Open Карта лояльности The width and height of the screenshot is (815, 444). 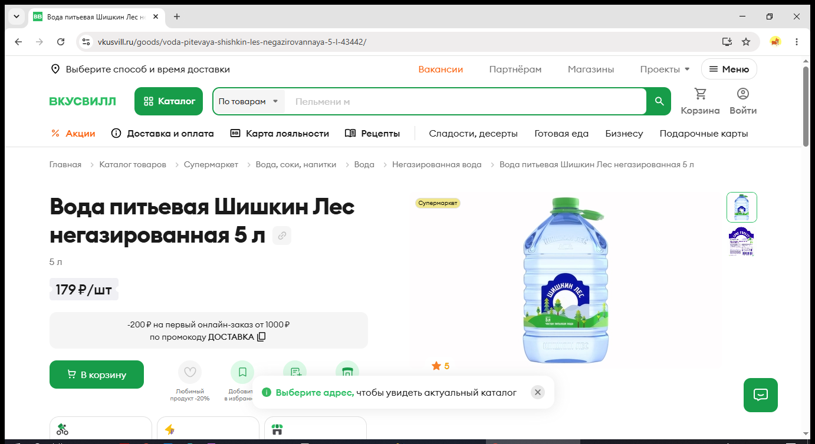[280, 134]
